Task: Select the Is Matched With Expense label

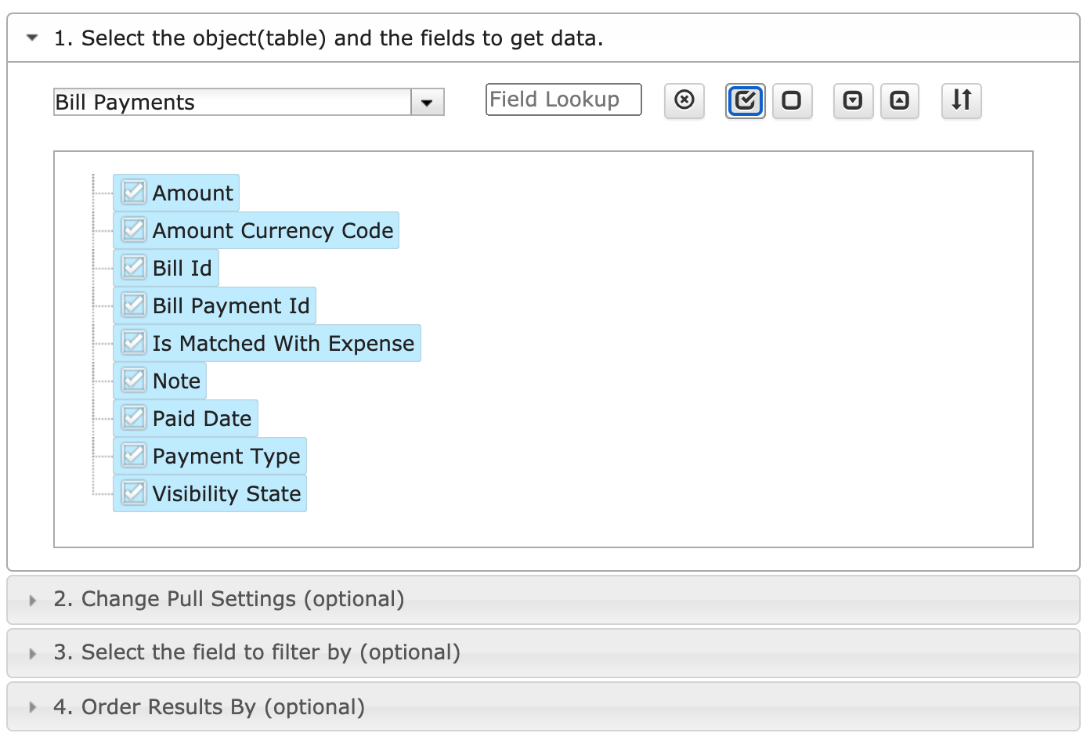Action: click(283, 343)
